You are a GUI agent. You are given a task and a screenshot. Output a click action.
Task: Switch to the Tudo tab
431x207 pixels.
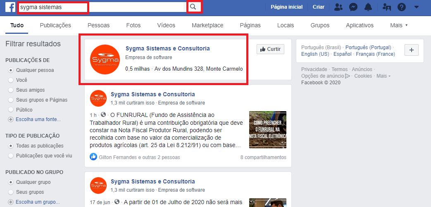pyautogui.click(x=17, y=25)
